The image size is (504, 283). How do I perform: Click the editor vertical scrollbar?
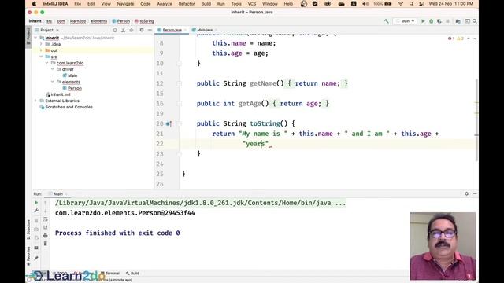(476, 120)
